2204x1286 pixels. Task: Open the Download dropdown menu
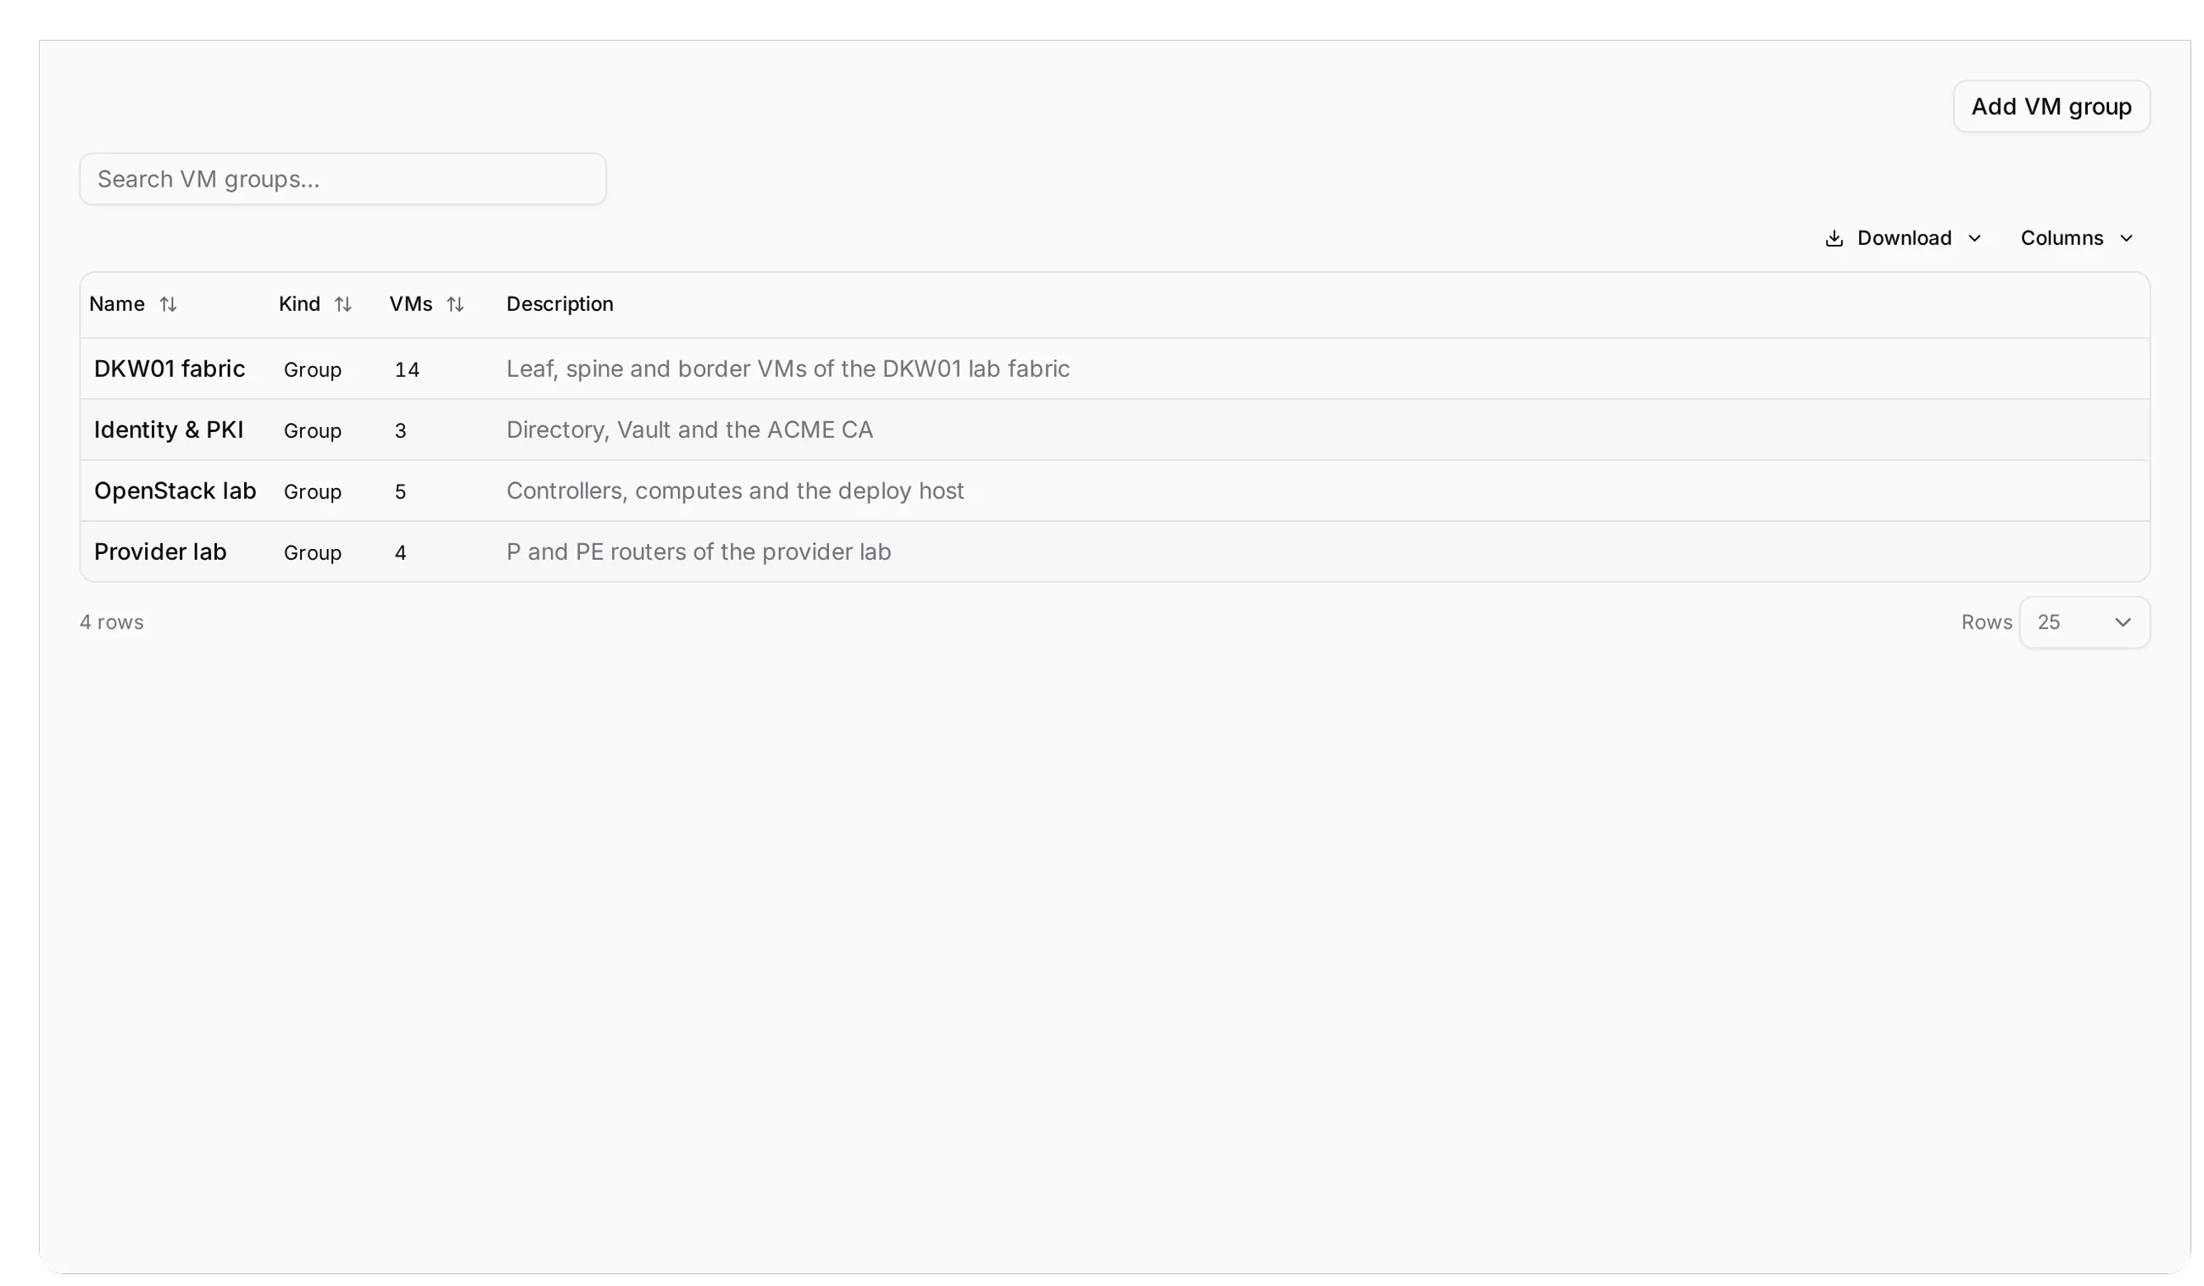coord(1903,239)
